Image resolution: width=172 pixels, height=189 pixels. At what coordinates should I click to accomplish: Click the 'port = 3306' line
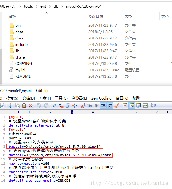(20, 138)
